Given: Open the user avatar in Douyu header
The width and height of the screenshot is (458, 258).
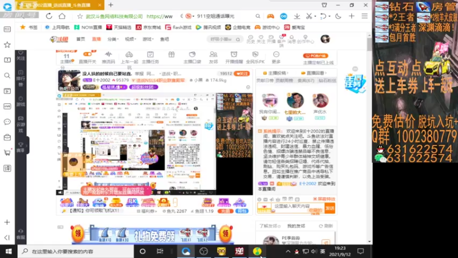Looking at the screenshot, I should click(x=325, y=39).
